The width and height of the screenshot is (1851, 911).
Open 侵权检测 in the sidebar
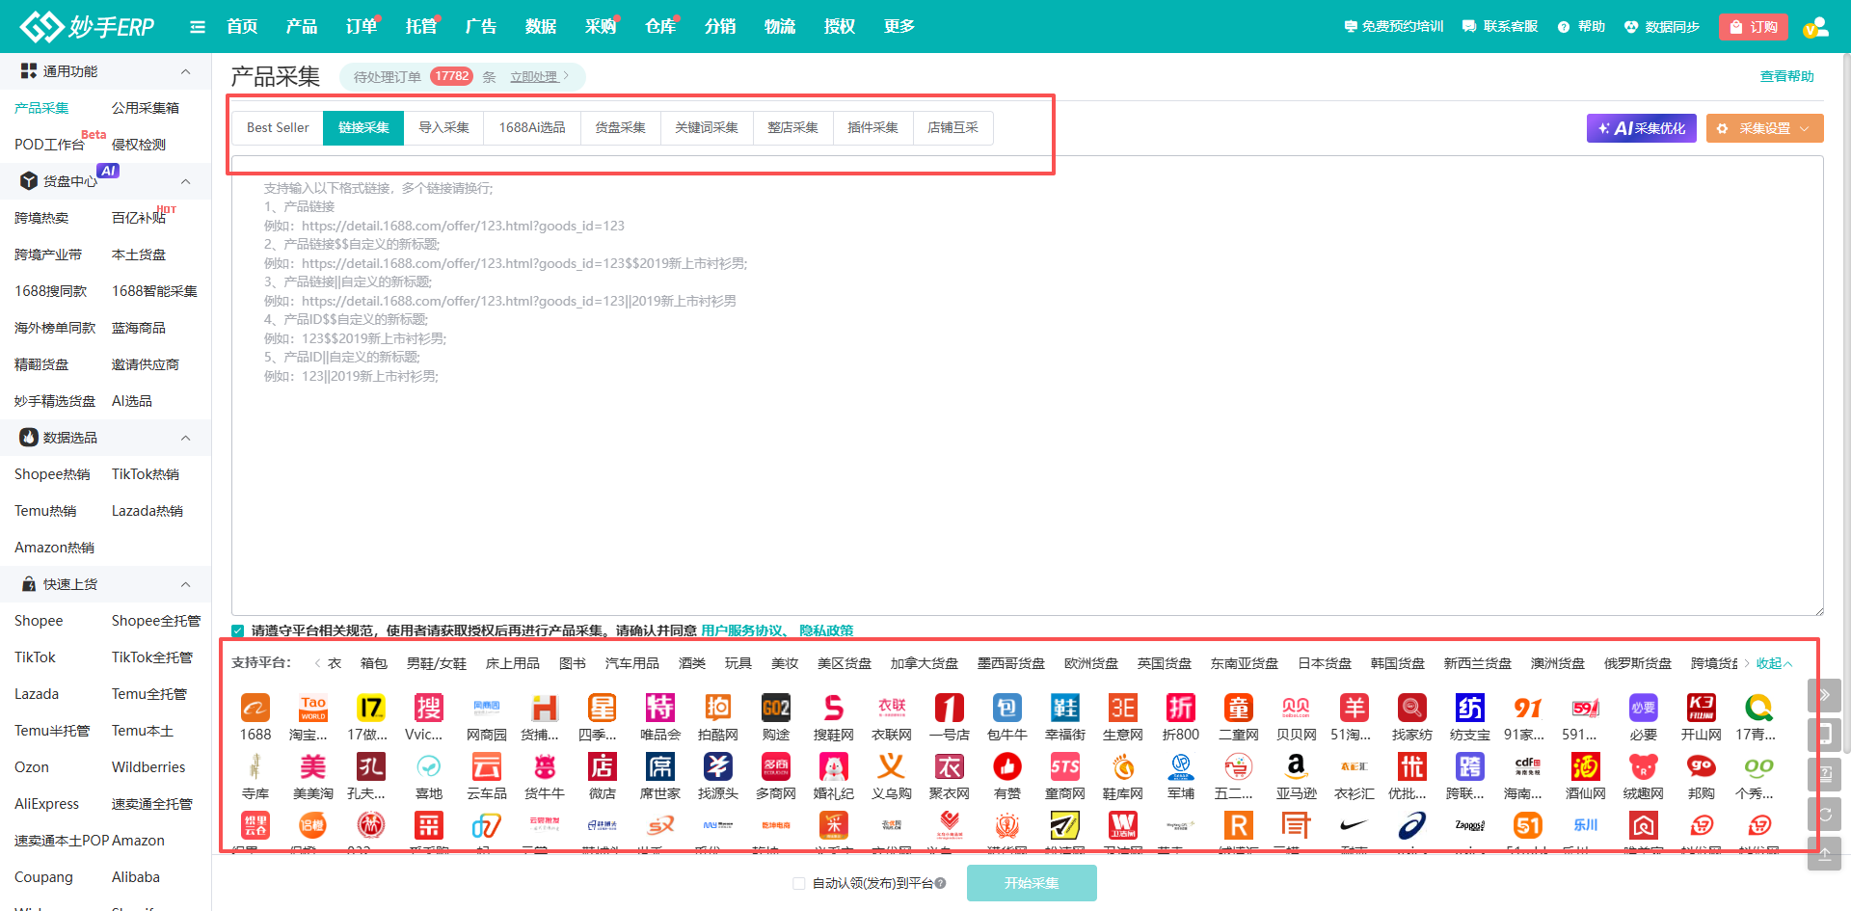[139, 145]
